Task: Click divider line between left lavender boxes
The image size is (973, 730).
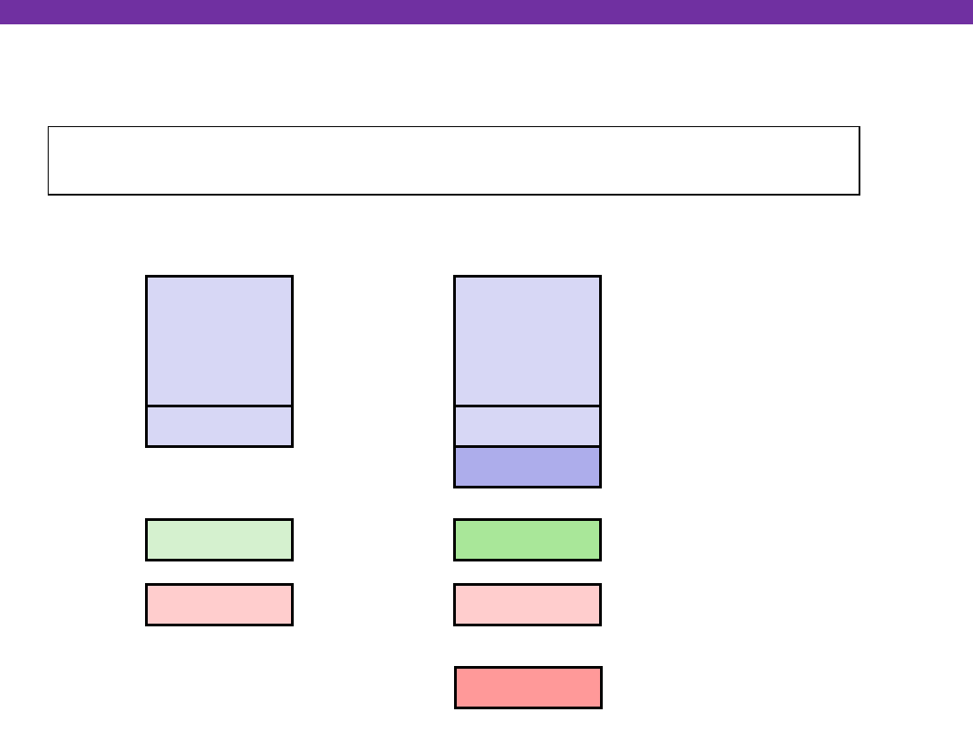Action: 219,406
